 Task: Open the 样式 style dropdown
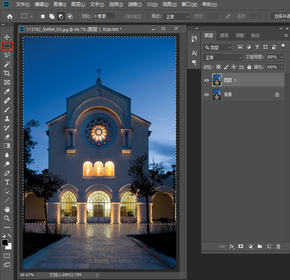pos(177,17)
